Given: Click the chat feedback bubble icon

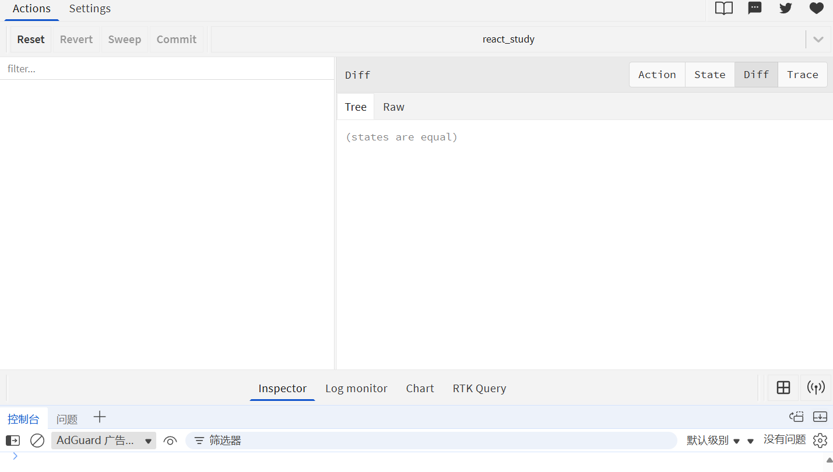Looking at the screenshot, I should 755,9.
